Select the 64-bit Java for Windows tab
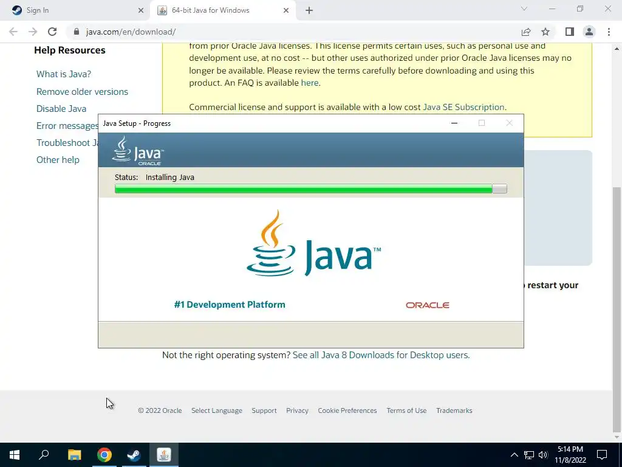The width and height of the screenshot is (622, 467). 224,11
